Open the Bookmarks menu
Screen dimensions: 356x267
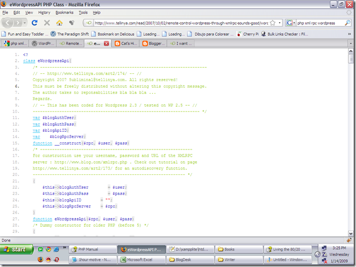coord(64,12)
